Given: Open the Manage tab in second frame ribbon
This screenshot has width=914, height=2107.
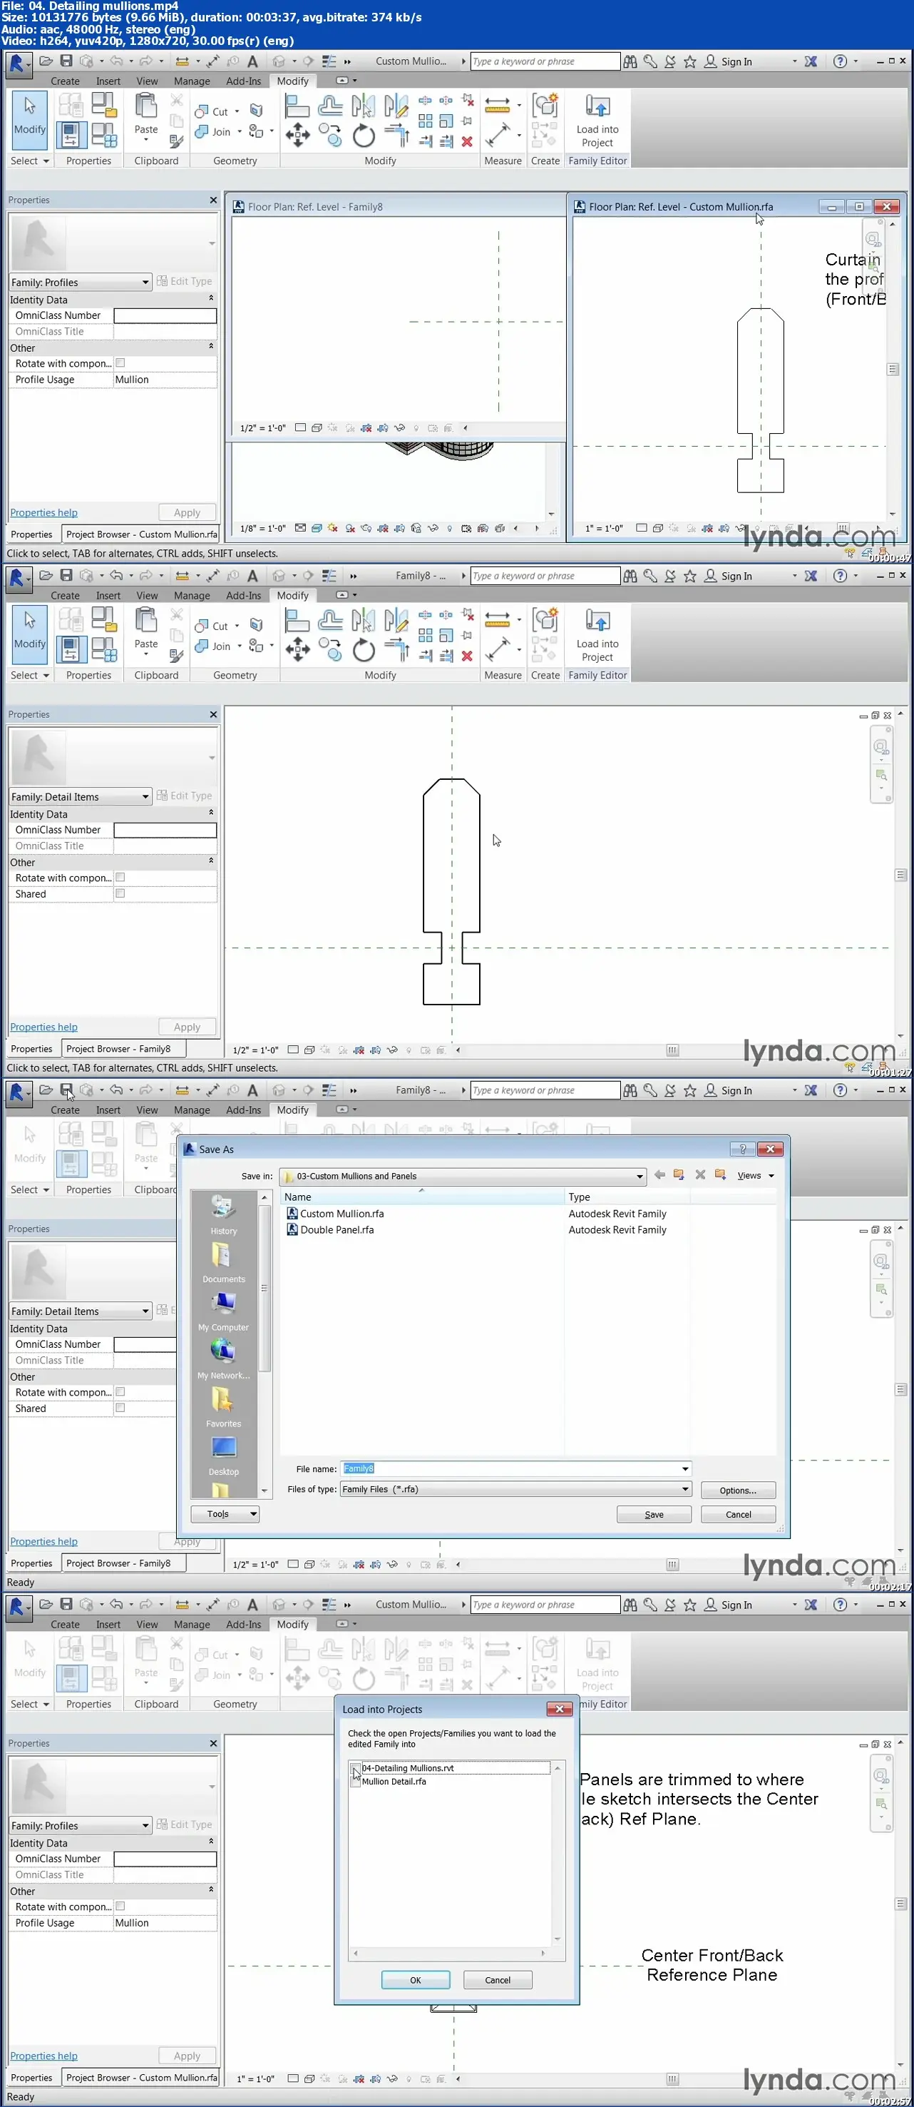Looking at the screenshot, I should pos(192,596).
